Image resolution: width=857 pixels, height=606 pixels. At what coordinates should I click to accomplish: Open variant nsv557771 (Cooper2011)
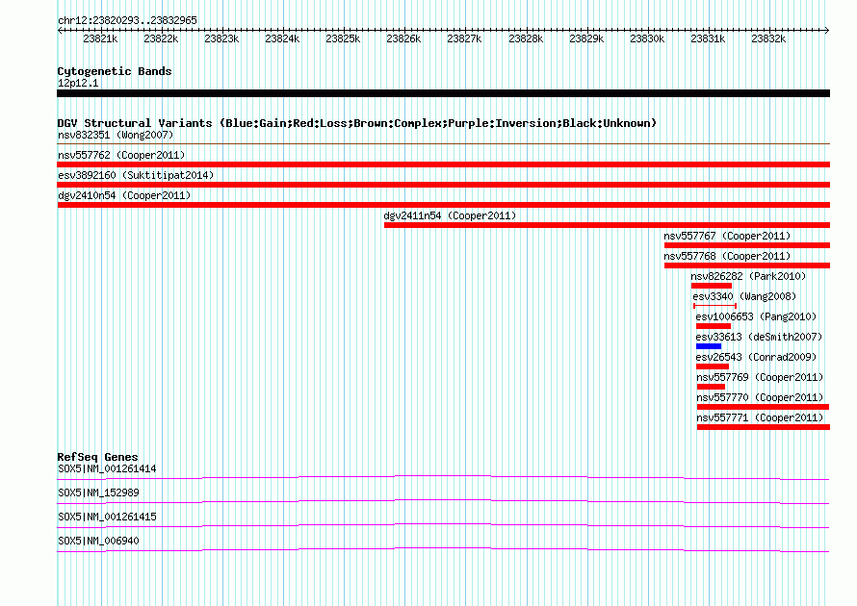click(x=760, y=417)
